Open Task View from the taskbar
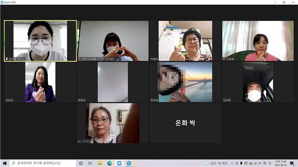 click(x=90, y=163)
